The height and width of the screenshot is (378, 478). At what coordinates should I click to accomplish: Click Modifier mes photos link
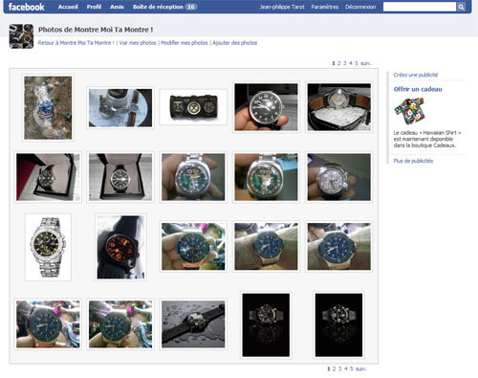coord(184,43)
